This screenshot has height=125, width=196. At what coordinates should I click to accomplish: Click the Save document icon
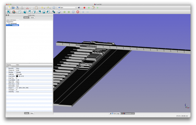(x=18, y=8)
